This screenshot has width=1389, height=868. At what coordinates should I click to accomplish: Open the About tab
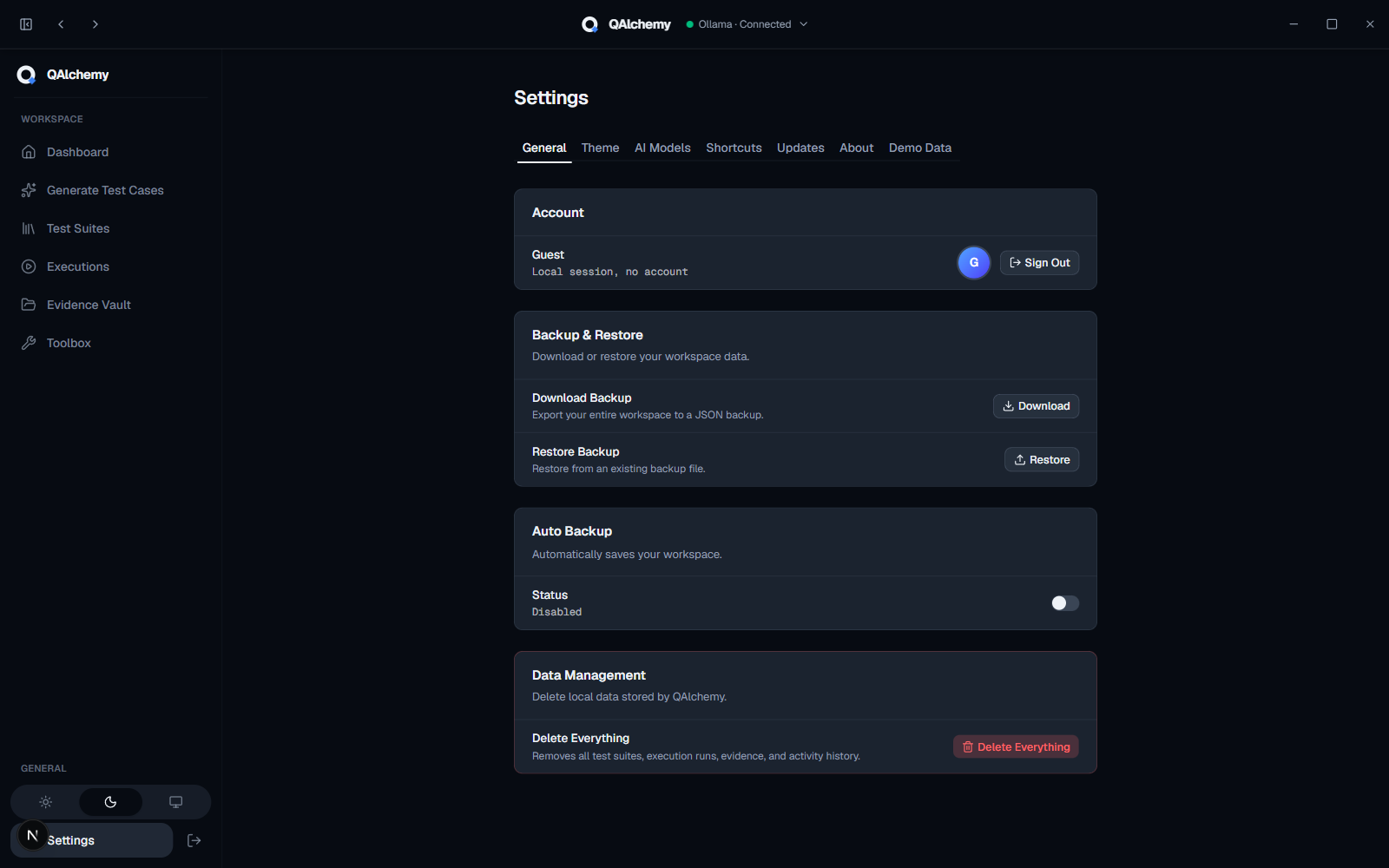point(856,148)
